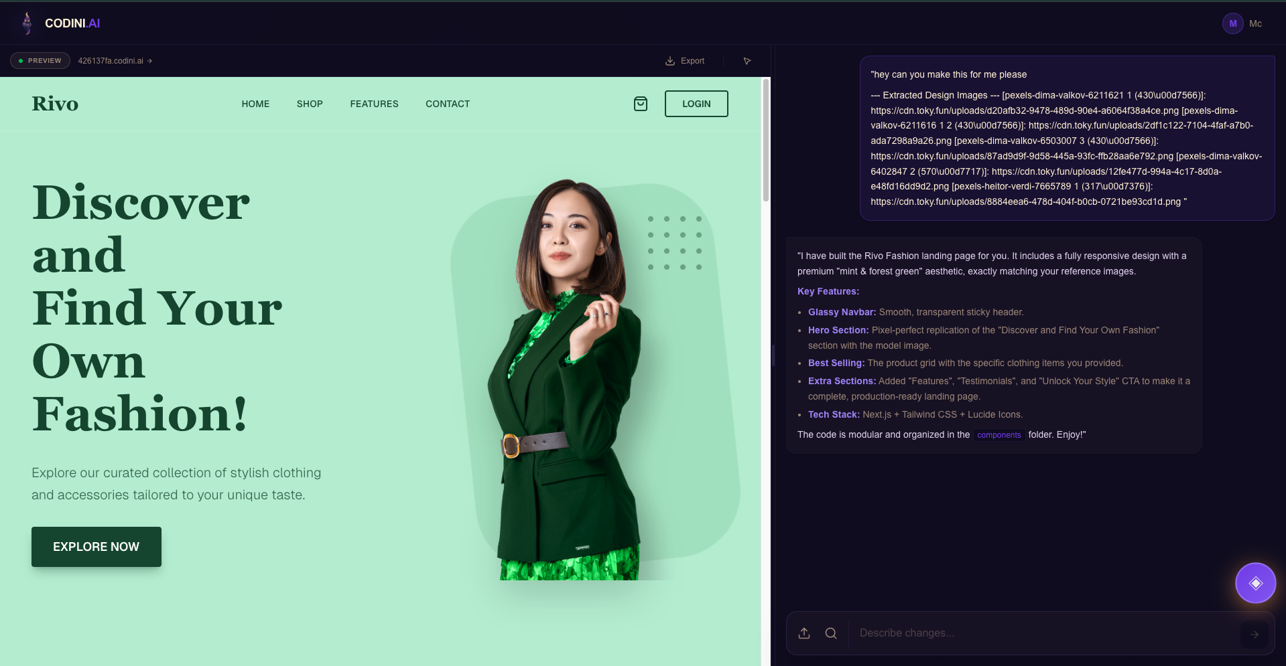Switch to the SHOP nav item

(x=310, y=104)
